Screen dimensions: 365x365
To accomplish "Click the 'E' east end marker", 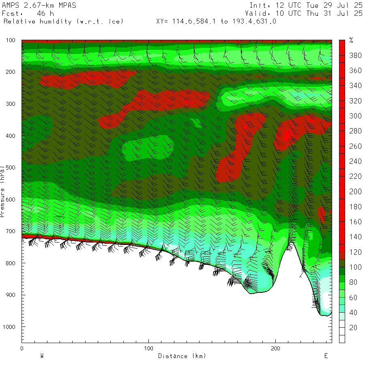I will tap(326, 356).
